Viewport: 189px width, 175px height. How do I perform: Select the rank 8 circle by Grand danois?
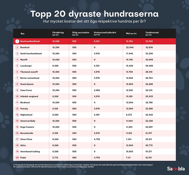pyautogui.click(x=17, y=84)
